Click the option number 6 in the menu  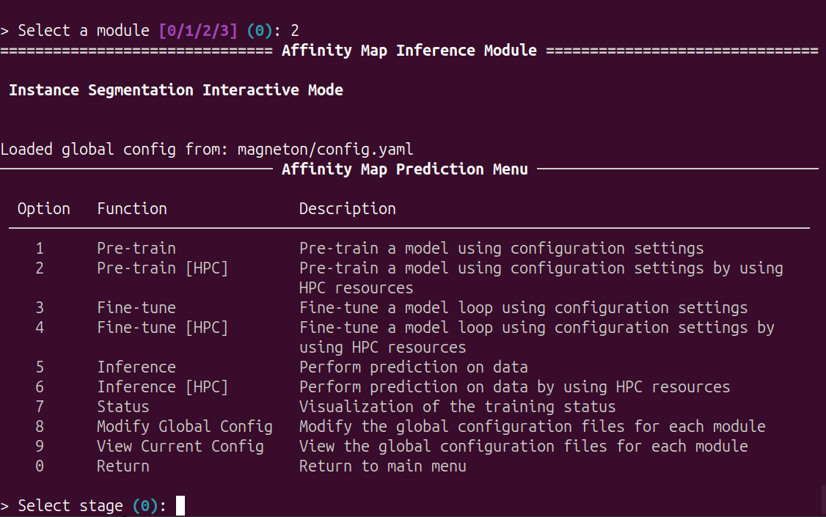pyautogui.click(x=40, y=387)
